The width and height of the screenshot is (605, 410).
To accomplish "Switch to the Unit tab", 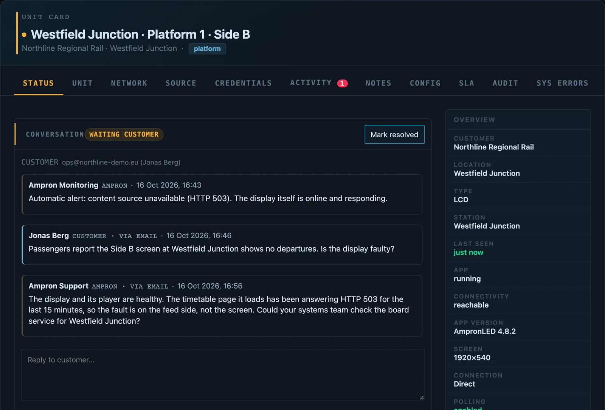I will [82, 83].
